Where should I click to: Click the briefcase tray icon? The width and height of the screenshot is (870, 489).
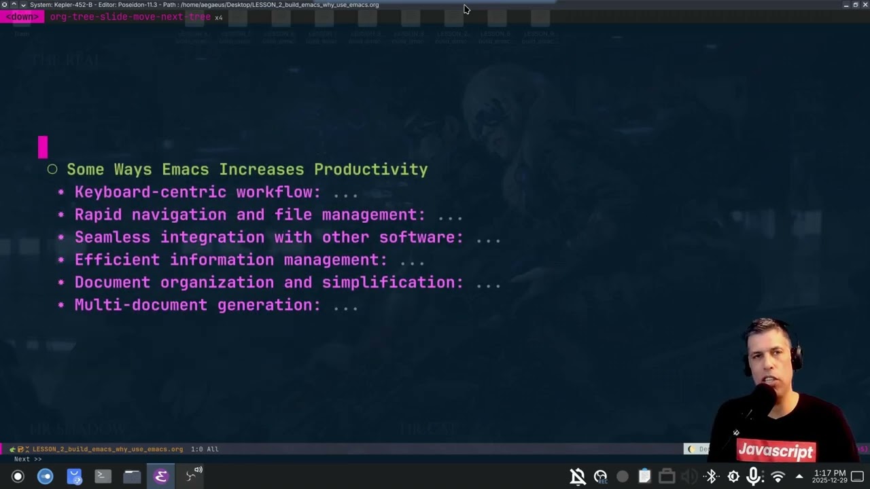667,477
